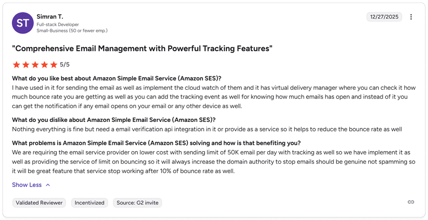Click the Comprehensive Email Management review title

tap(142, 49)
